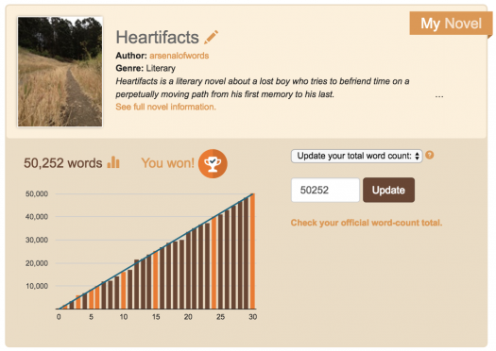Click the My Novel ribbon tab
This screenshot has height=351, width=496.
coord(451,24)
